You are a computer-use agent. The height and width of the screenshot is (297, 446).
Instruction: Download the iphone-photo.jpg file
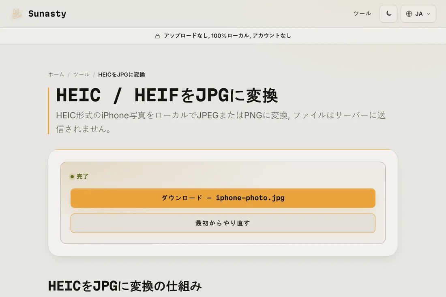coord(223,198)
